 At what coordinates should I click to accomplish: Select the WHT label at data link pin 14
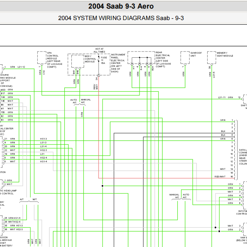(223, 169)
